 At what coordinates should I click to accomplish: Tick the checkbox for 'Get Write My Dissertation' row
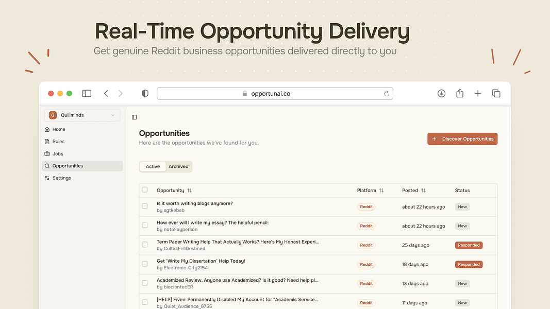[x=145, y=264]
